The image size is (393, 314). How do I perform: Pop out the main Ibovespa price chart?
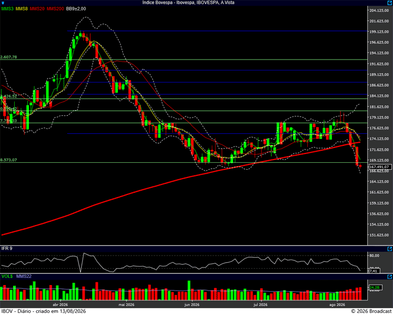(390, 3)
